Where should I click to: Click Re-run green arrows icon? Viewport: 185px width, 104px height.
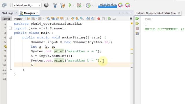pyautogui.click(x=137, y=18)
